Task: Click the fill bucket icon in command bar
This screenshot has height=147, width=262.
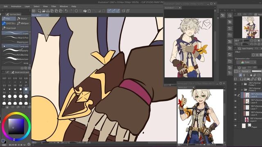Action: click(85, 11)
